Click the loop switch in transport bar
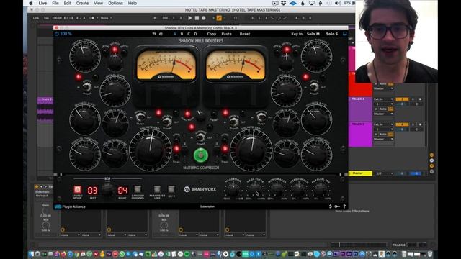 279,18
